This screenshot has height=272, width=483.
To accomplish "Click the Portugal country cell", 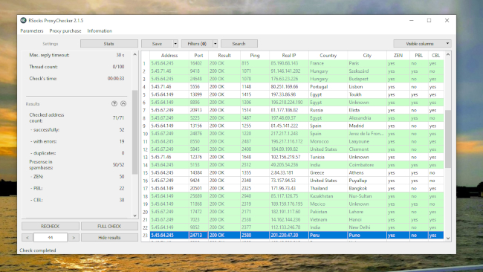I will coord(328,87).
